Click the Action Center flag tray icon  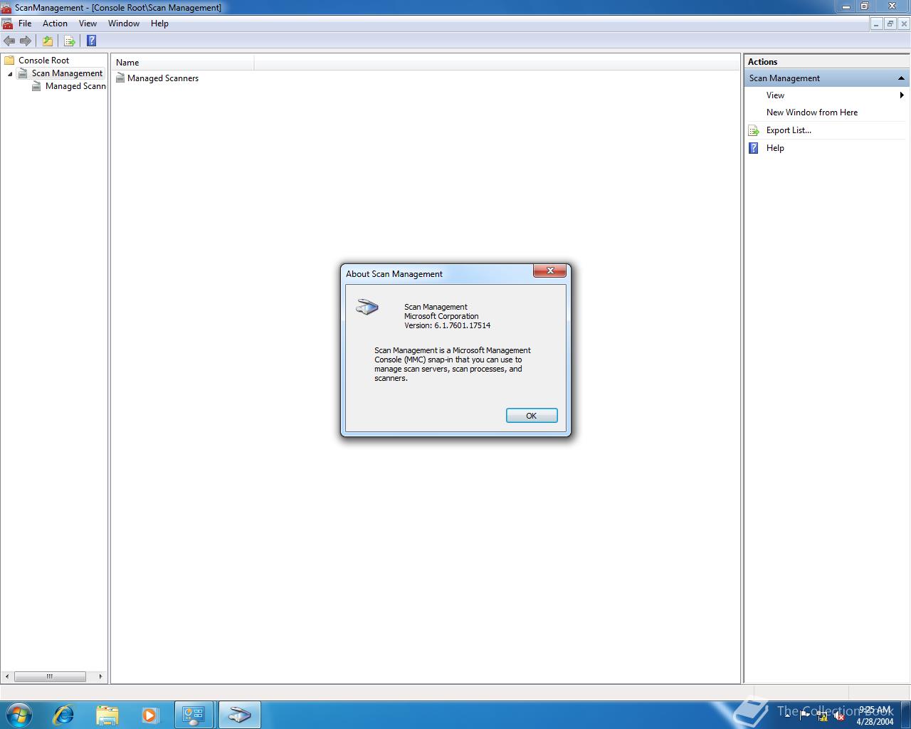coord(805,716)
